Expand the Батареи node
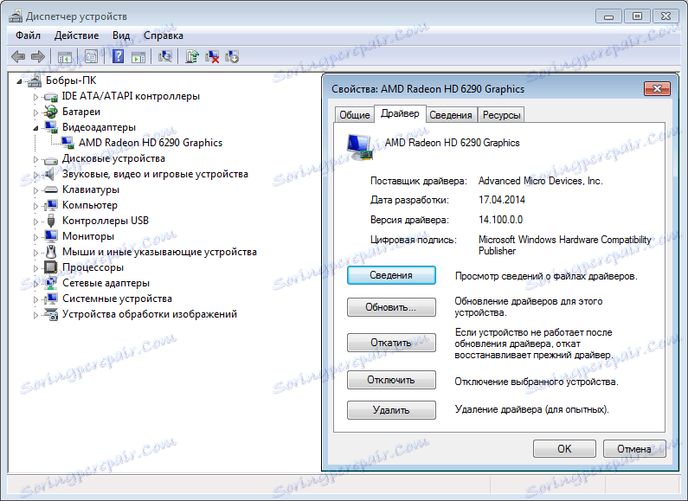The height and width of the screenshot is (501, 688). pos(36,112)
